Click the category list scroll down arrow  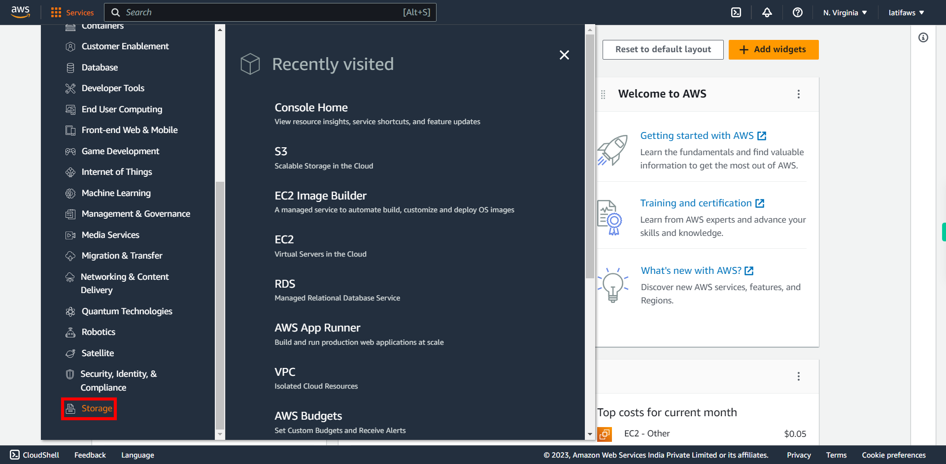click(220, 434)
